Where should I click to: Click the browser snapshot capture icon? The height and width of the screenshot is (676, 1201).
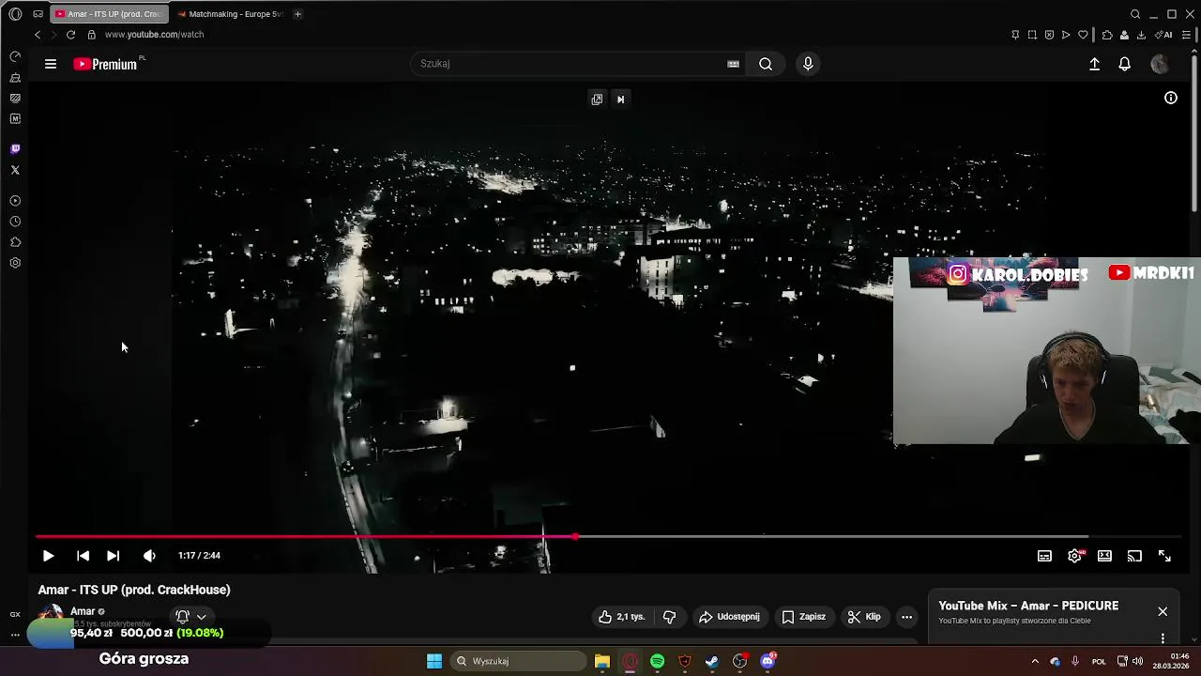1032,35
